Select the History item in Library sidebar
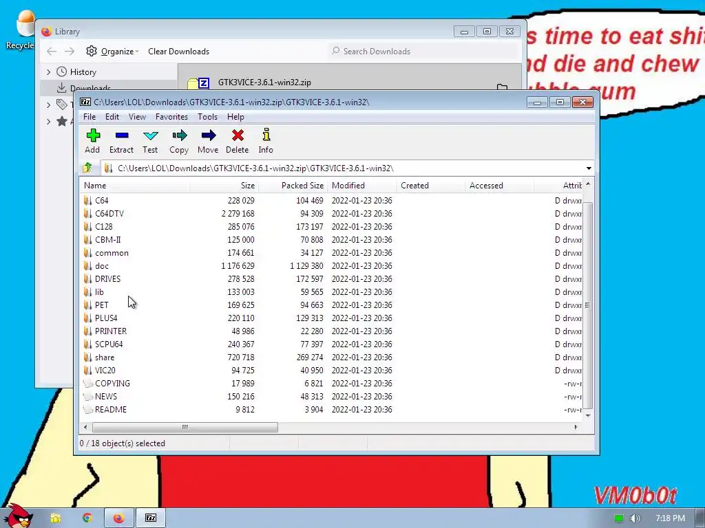Screen dimensions: 705x528 [x=83, y=71]
